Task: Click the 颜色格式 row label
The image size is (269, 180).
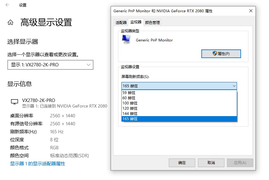Action: (19, 148)
